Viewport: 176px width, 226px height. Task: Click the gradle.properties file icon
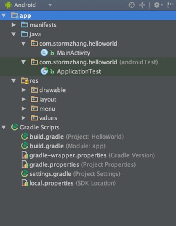[24, 164]
